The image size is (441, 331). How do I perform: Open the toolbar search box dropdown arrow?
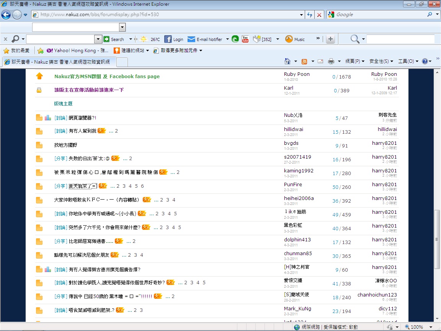(98, 39)
